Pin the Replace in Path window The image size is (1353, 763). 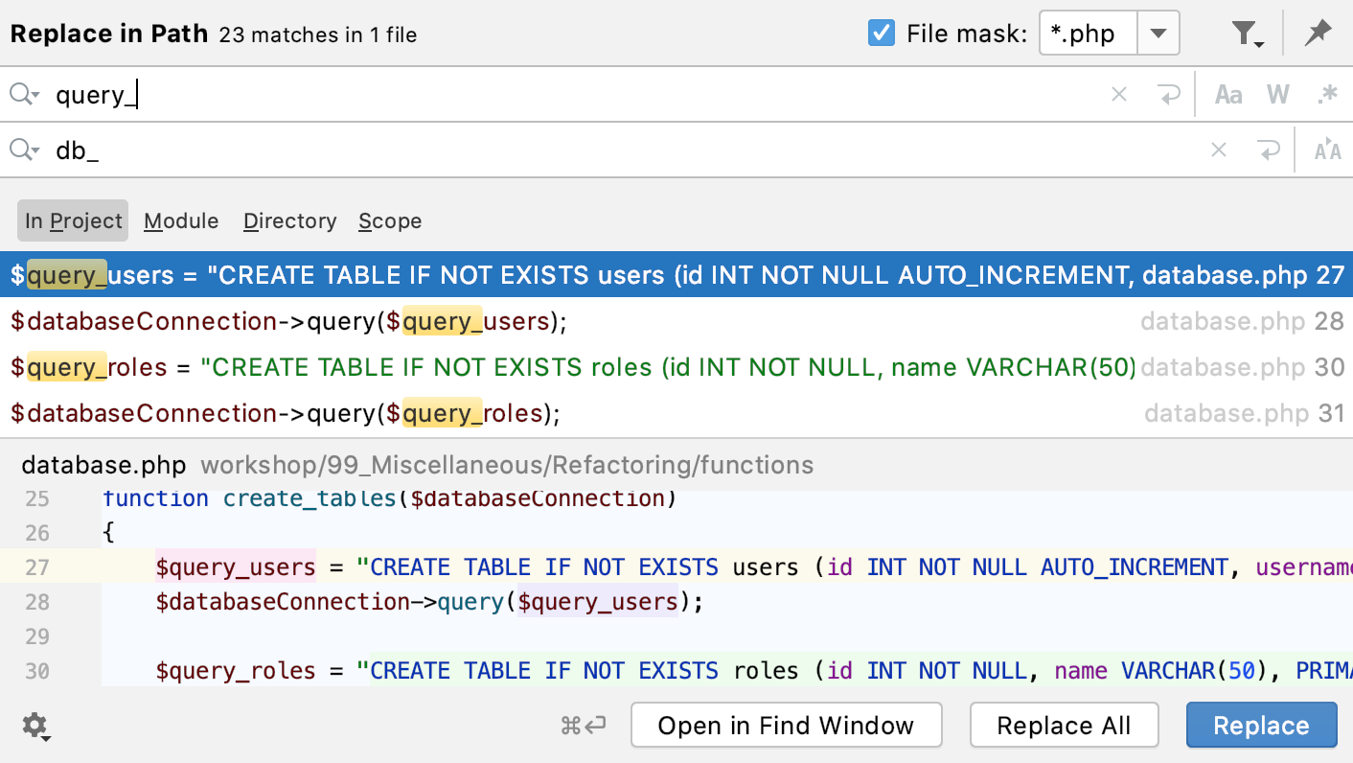pos(1319,34)
